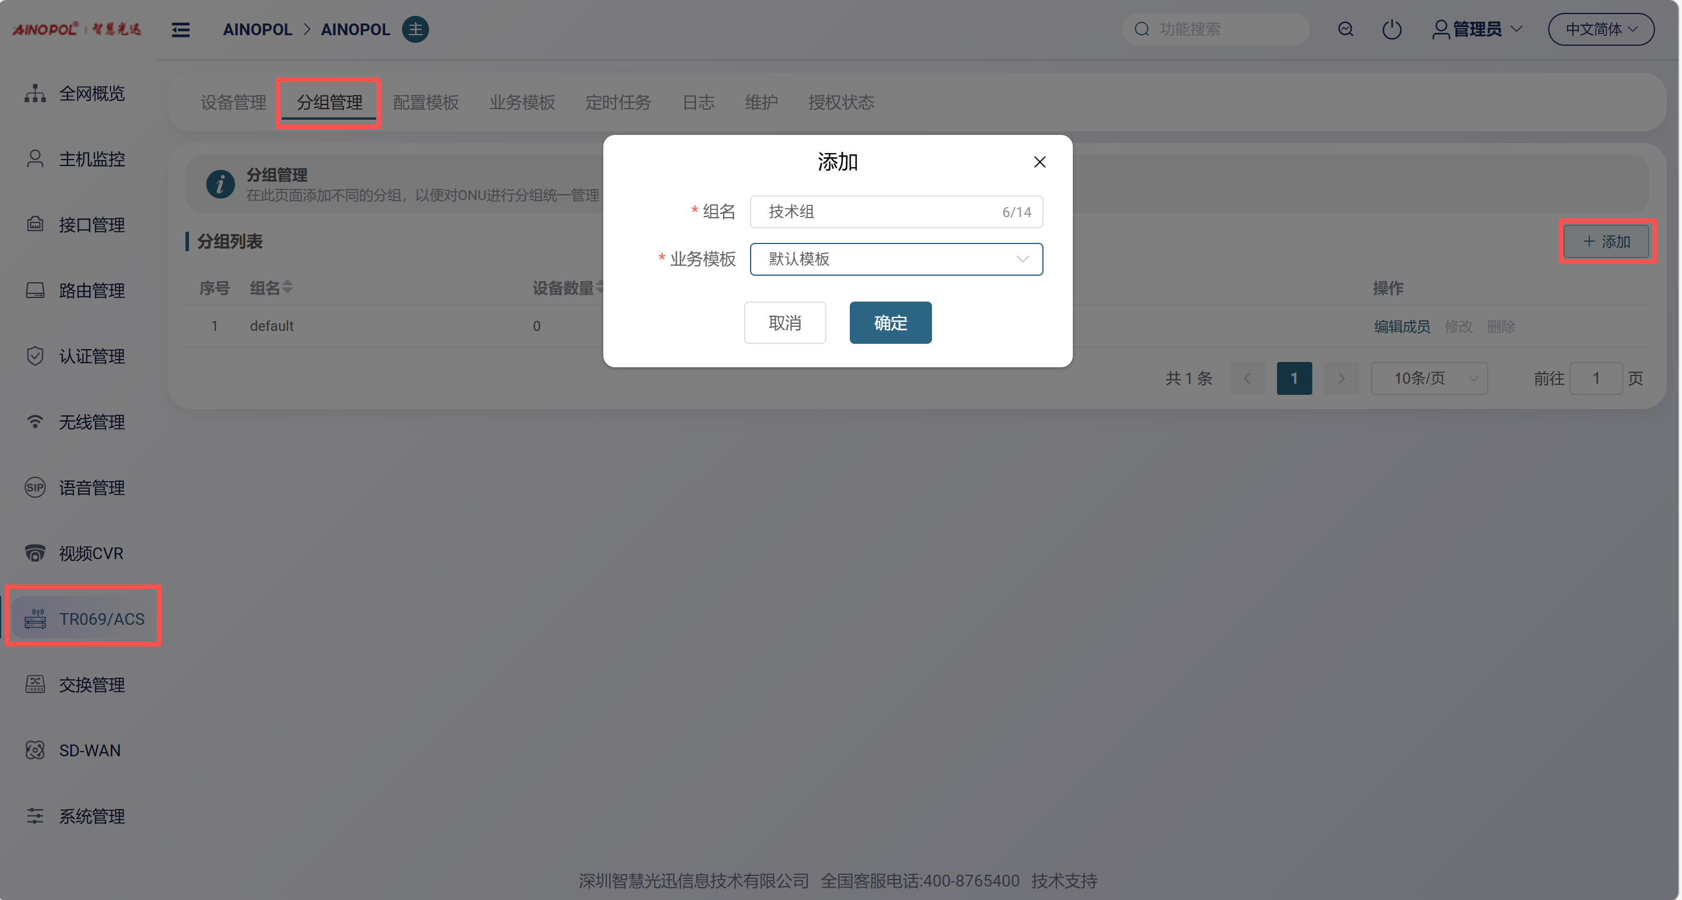Screen dimensions: 1682x900
Task: Click the power logout icon
Action: 1391,29
